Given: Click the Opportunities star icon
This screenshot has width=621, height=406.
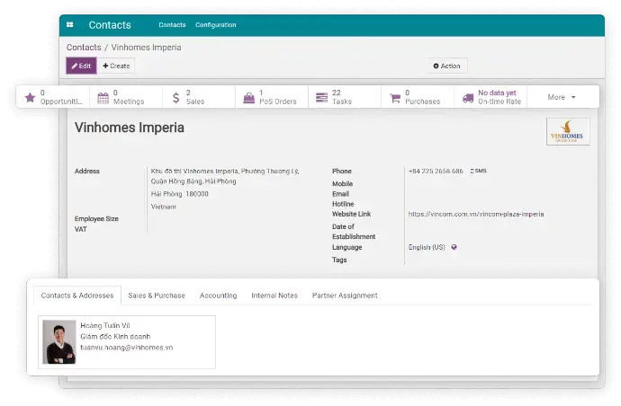Looking at the screenshot, I should coord(30,97).
